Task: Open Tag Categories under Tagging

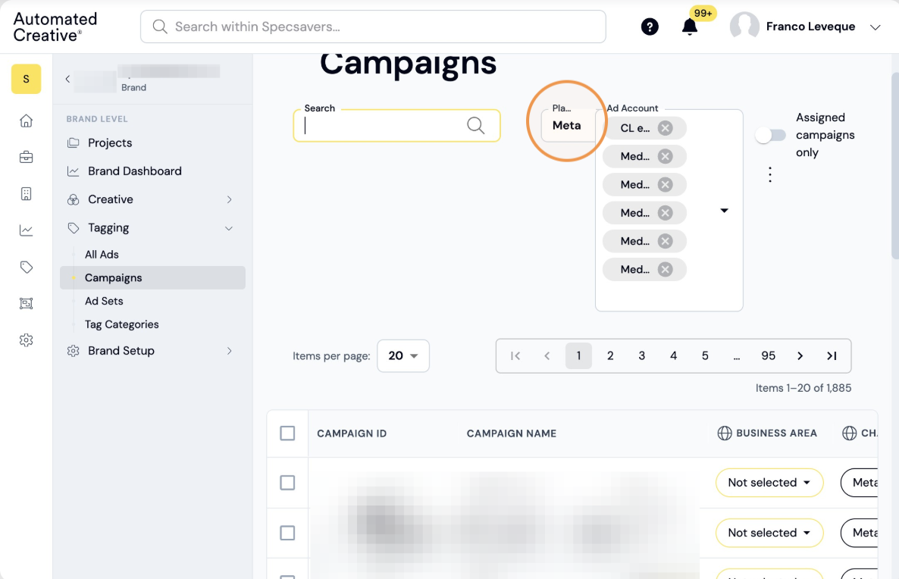Action: tap(121, 324)
